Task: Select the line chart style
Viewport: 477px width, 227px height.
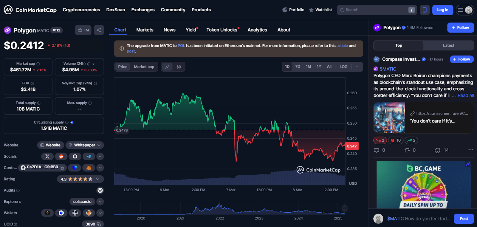Action: pos(167,67)
